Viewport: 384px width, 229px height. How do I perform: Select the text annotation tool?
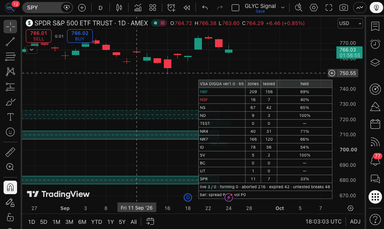(10, 117)
